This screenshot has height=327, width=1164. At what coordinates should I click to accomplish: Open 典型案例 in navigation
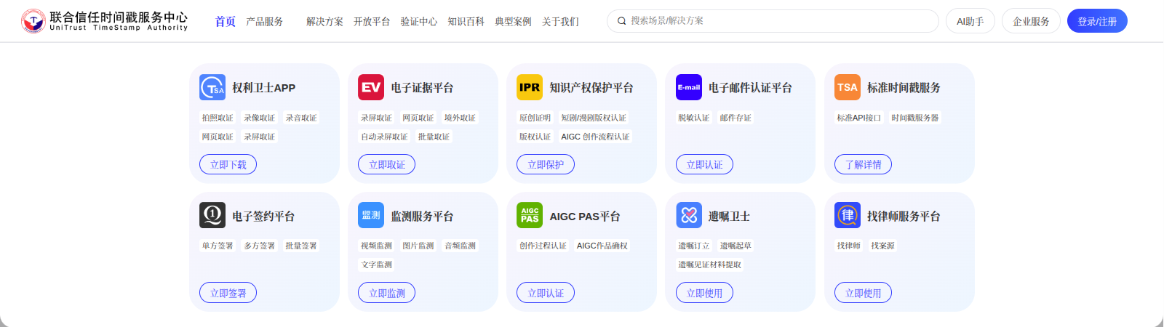[x=513, y=22]
